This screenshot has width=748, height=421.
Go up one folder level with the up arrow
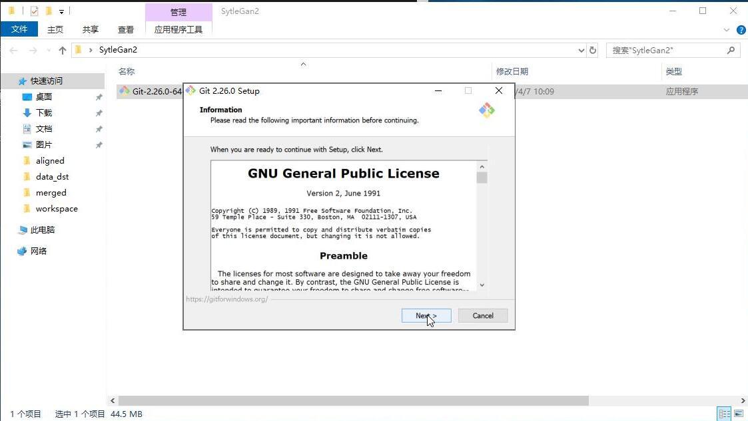(63, 50)
